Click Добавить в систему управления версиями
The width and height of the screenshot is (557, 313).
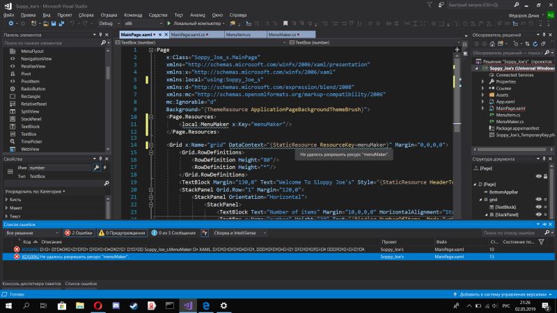(503, 294)
